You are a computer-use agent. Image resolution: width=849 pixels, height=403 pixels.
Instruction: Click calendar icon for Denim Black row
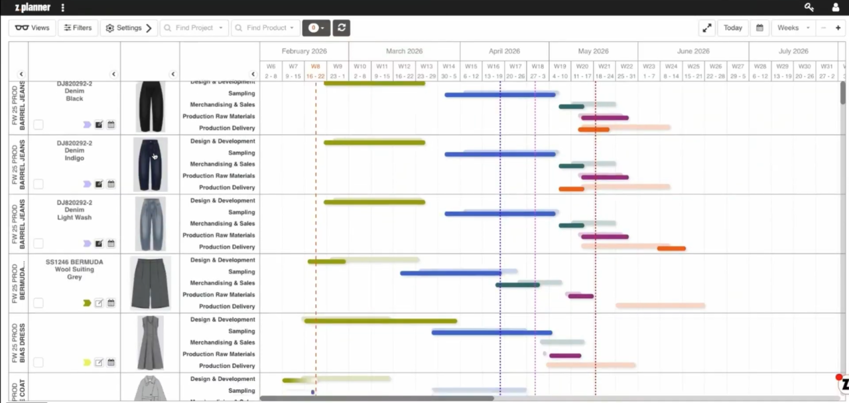[111, 124]
